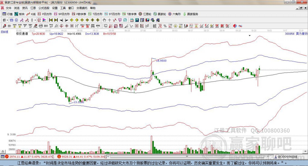Open the calendar date icon
Viewport: 308px width, 166px height.
(132, 20)
